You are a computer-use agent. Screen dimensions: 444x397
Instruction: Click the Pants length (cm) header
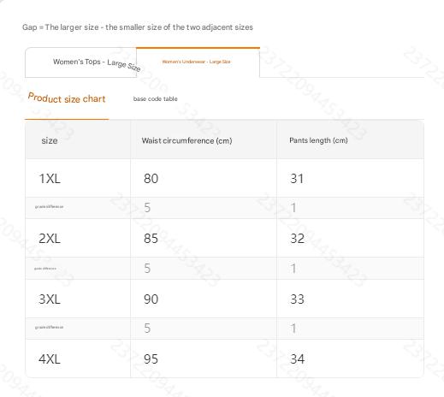click(x=318, y=140)
